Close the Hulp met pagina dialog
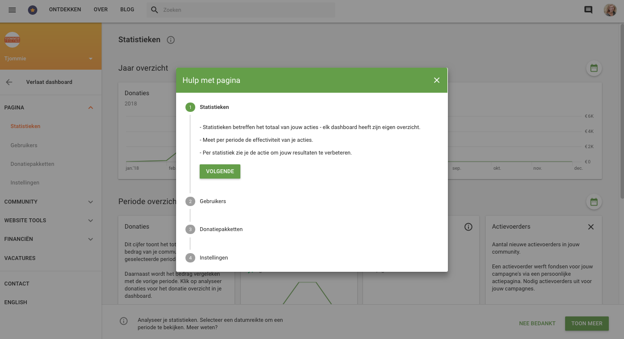The image size is (624, 339). (x=437, y=80)
